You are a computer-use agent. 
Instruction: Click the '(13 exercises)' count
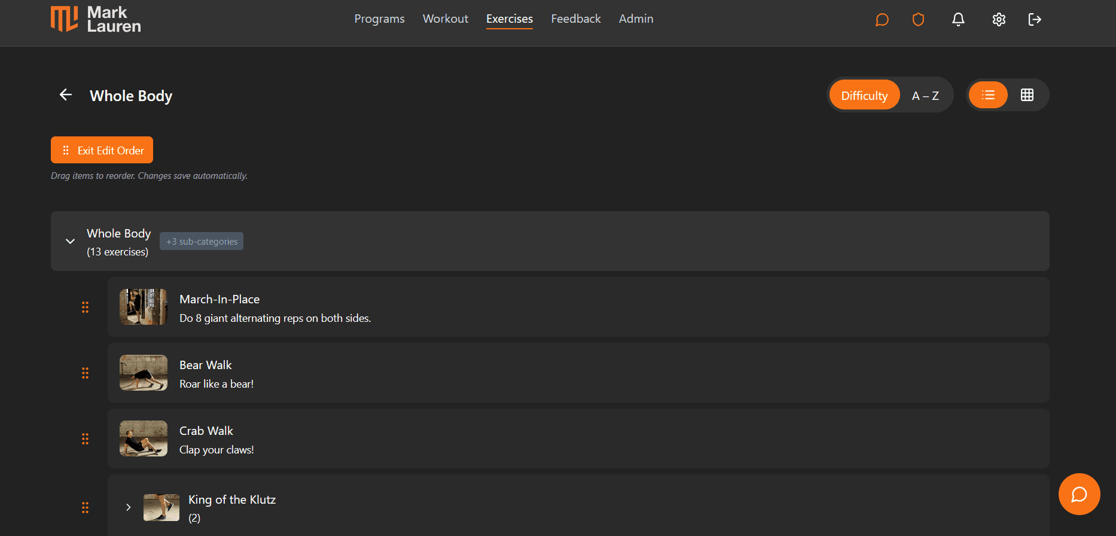tap(117, 252)
